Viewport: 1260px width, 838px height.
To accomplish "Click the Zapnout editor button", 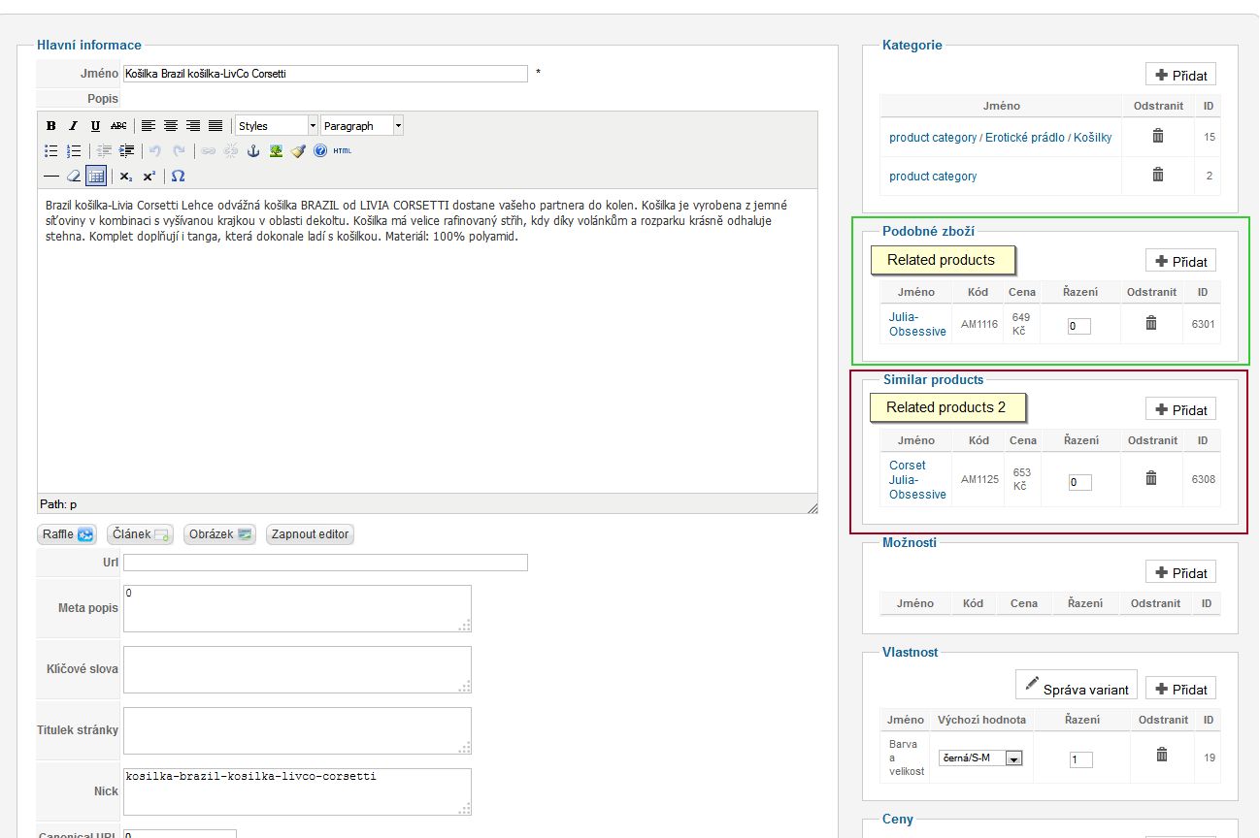I will (x=310, y=534).
